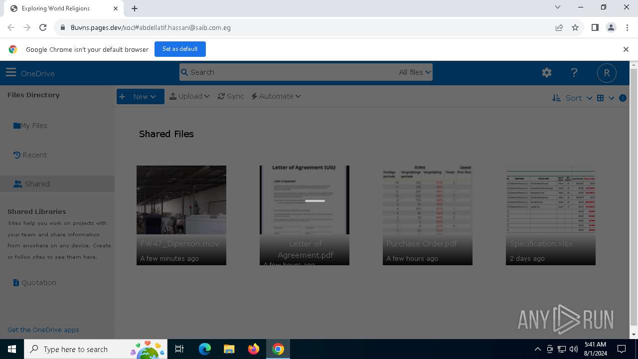Open the Specification.xlsx thumbnail
Screen dimensions: 638x359
tap(551, 215)
